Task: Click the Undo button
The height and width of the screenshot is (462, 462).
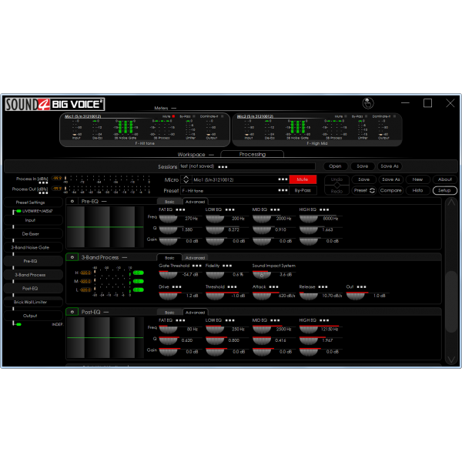Action: [x=336, y=179]
